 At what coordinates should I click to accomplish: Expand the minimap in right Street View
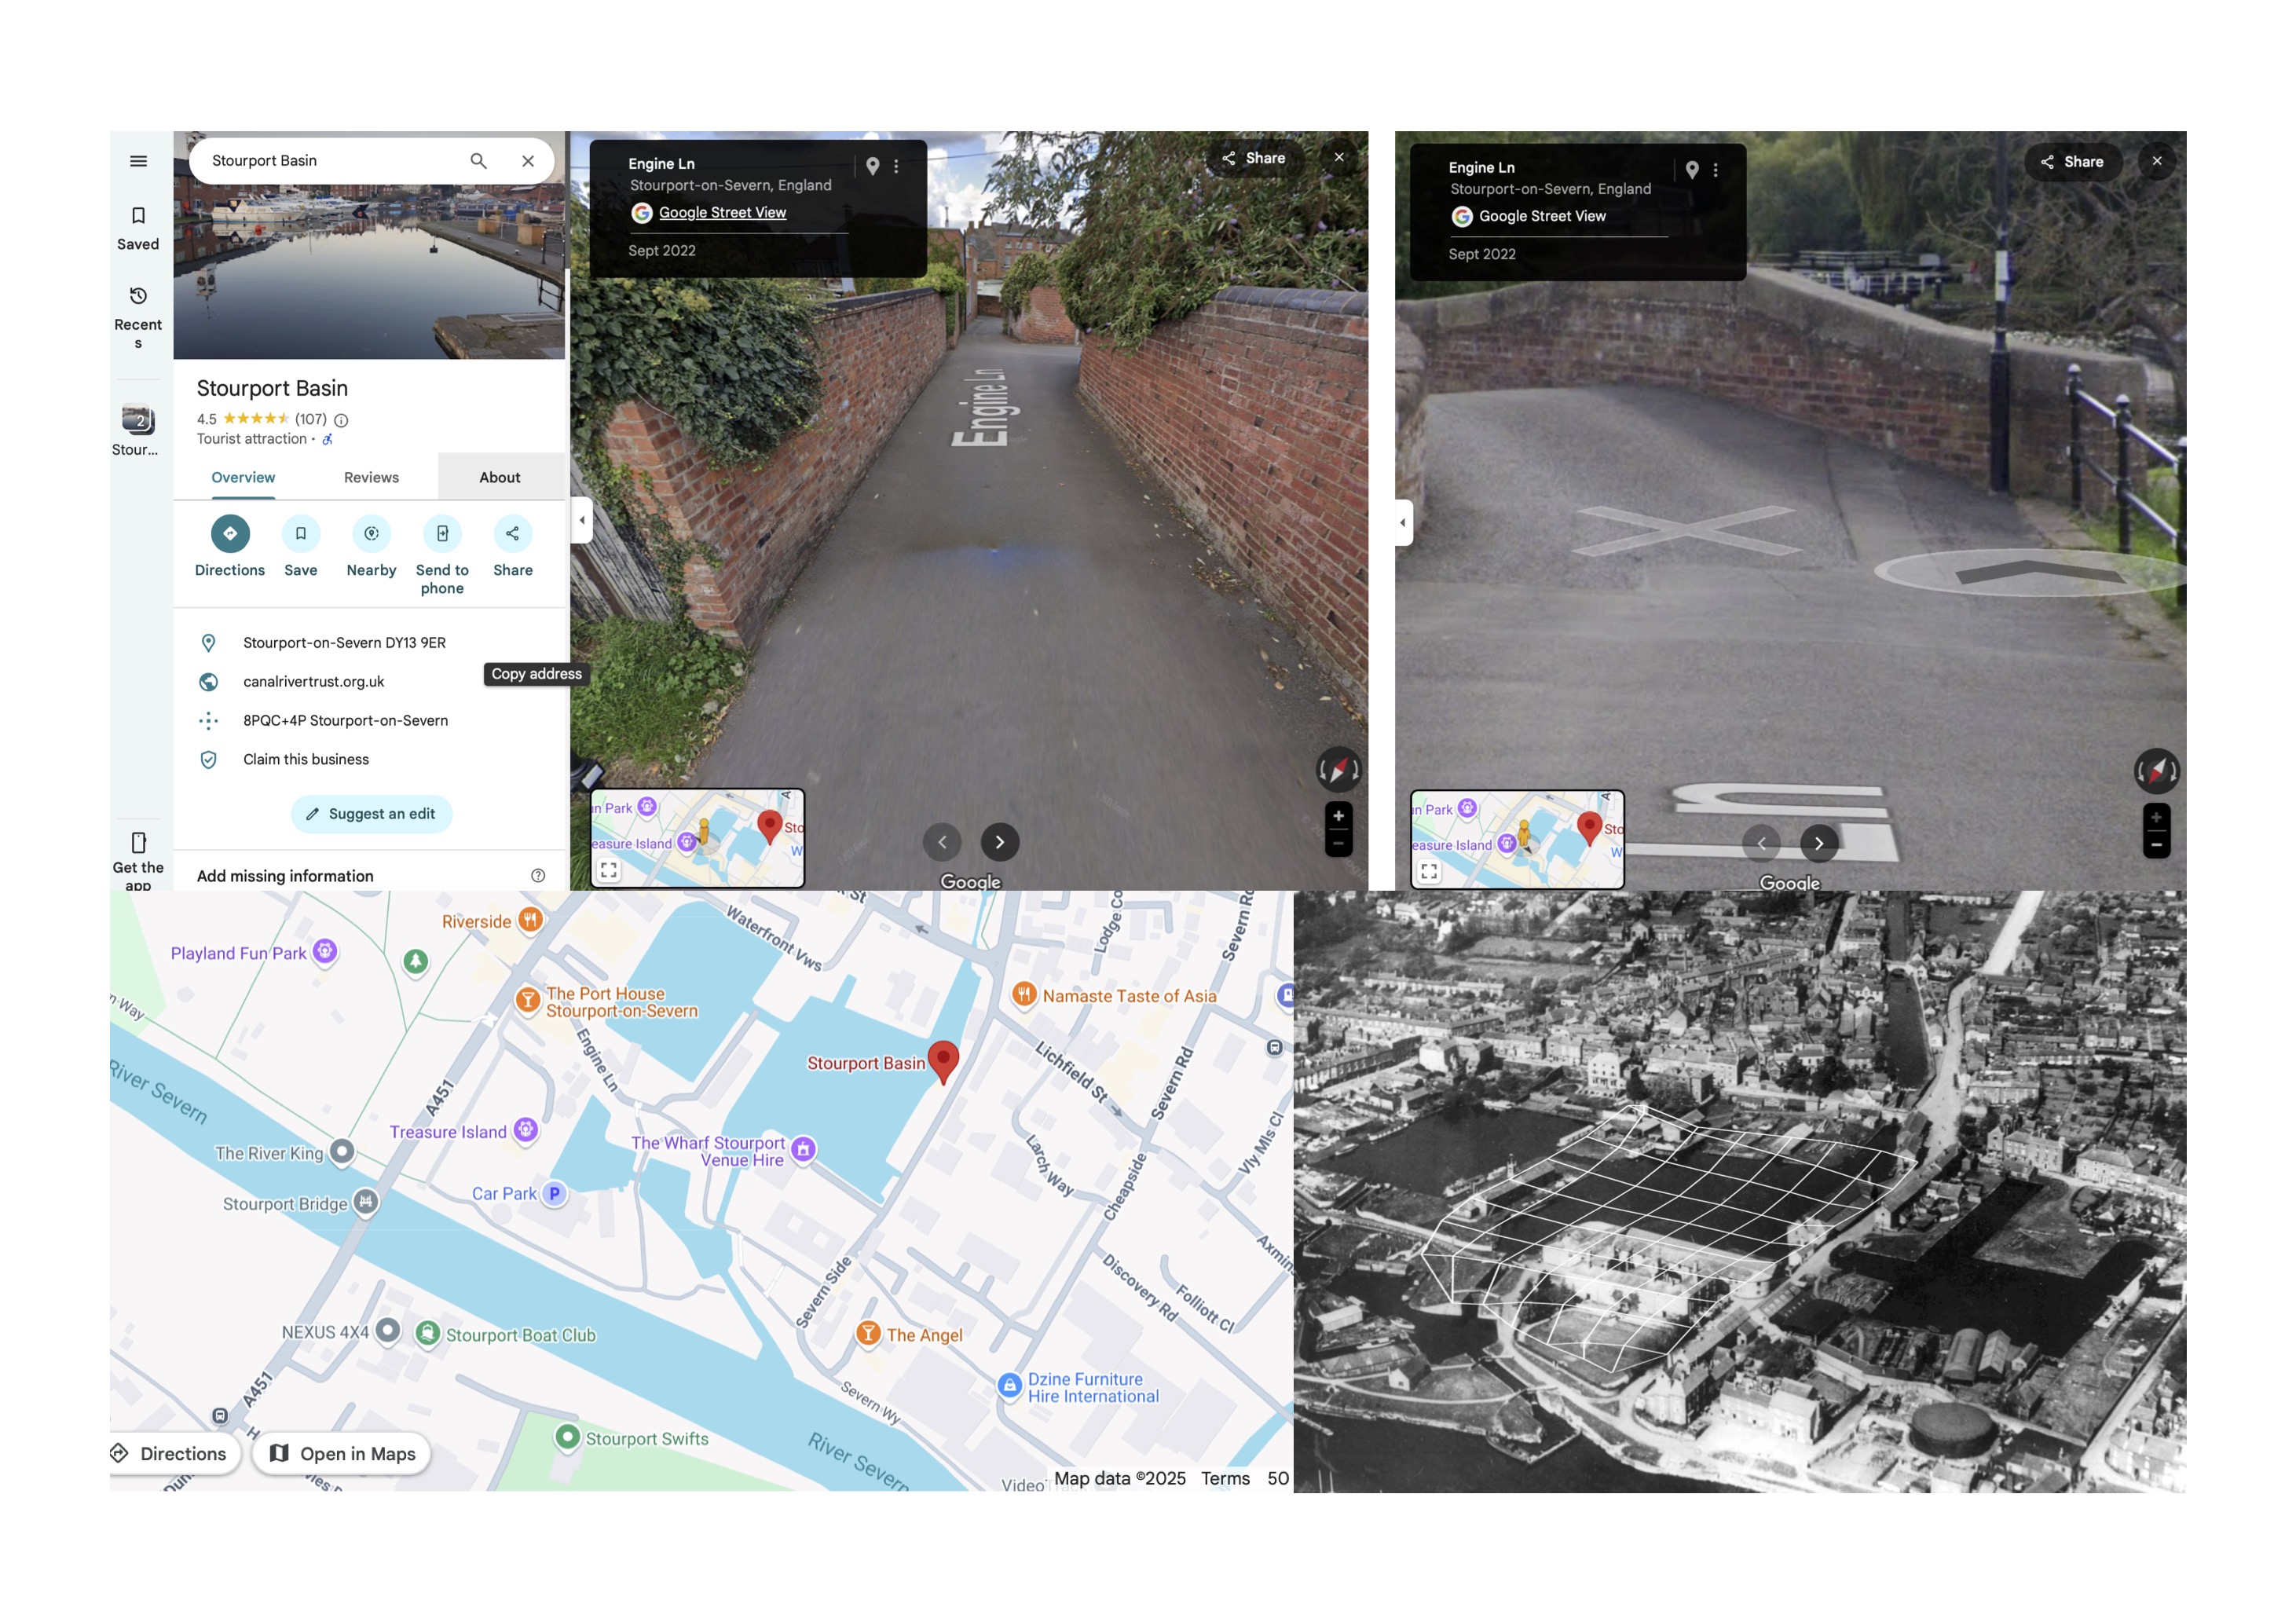point(1429,872)
